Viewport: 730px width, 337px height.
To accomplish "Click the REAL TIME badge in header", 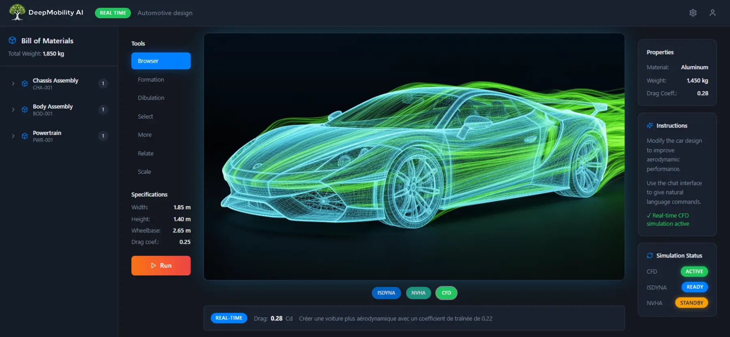I will (113, 13).
